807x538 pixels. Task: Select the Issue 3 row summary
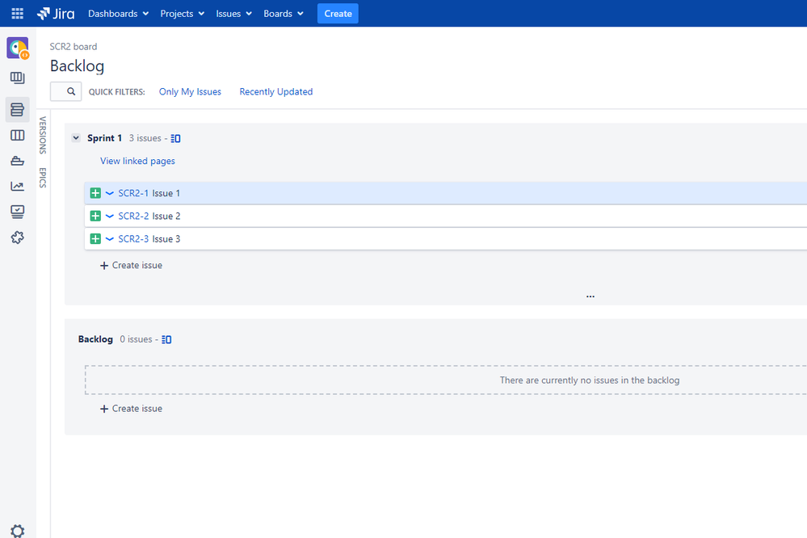(166, 239)
